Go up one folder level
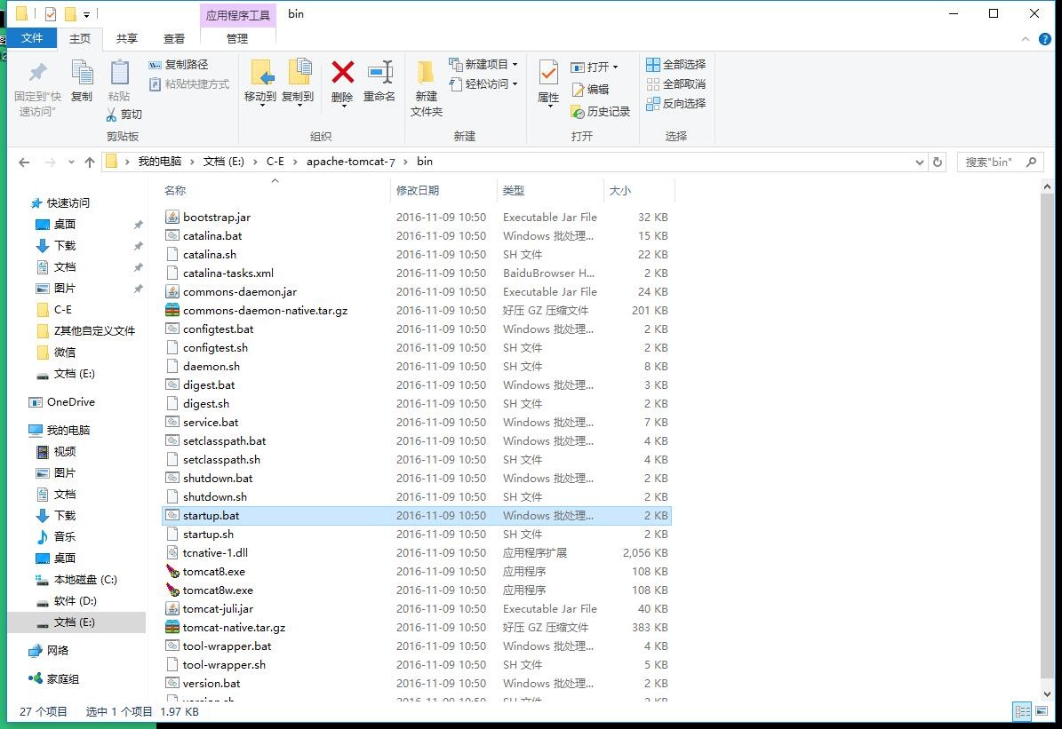The image size is (1062, 729). point(90,162)
